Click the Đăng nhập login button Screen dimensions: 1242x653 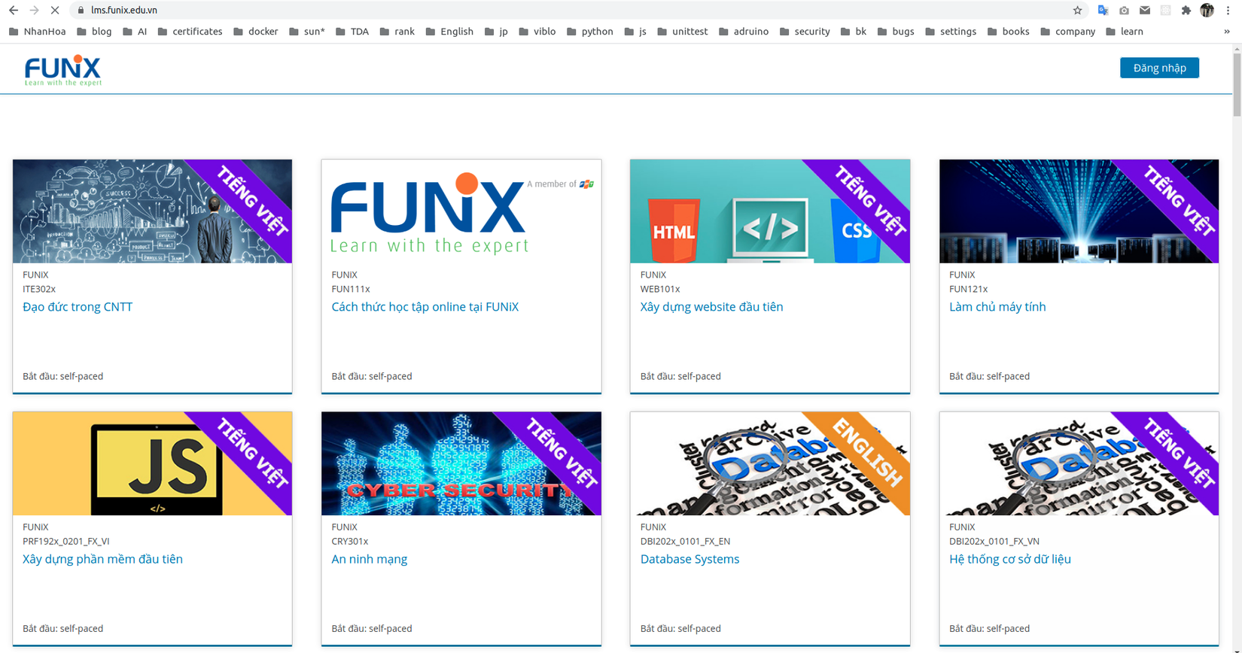click(x=1159, y=68)
